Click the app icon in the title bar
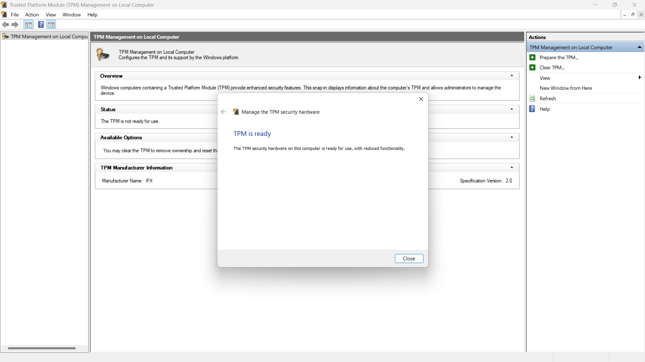The image size is (645, 362). tap(4, 5)
